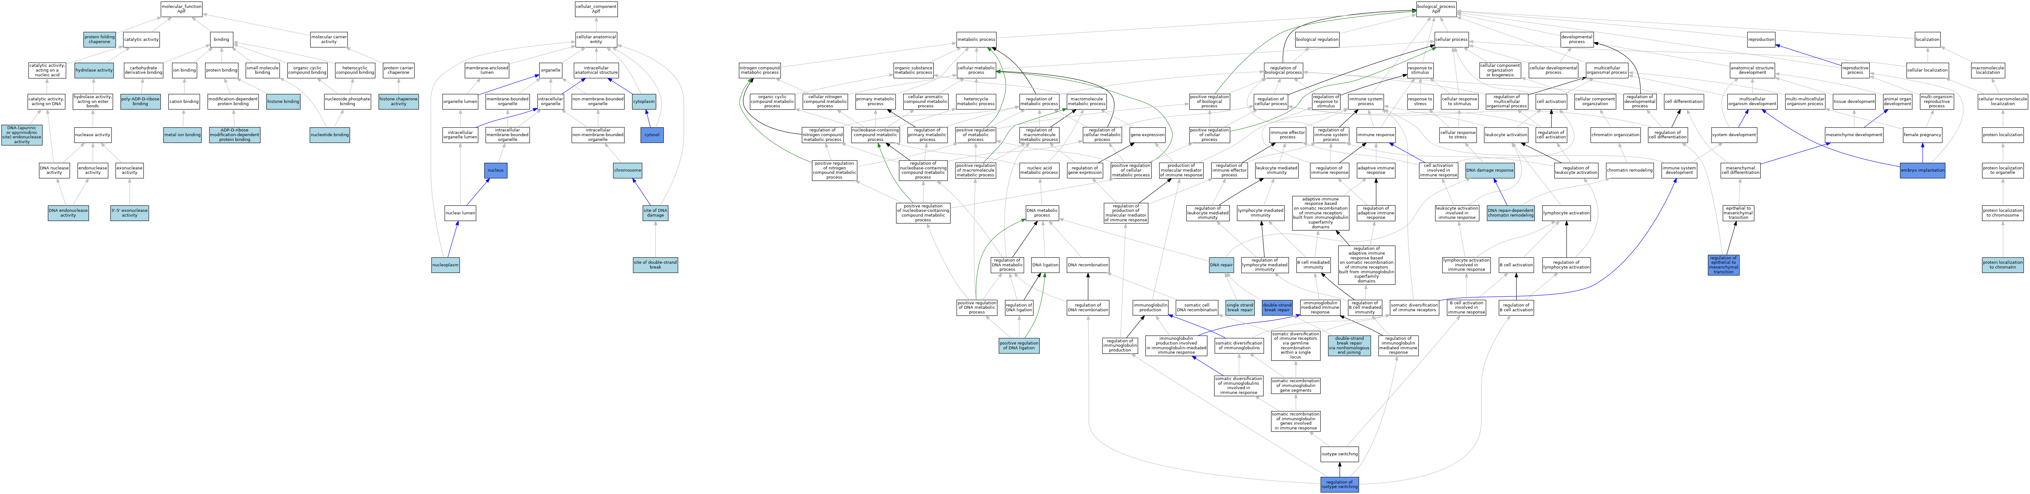
Task: Click the 'histone binding' node
Action: pos(283,102)
